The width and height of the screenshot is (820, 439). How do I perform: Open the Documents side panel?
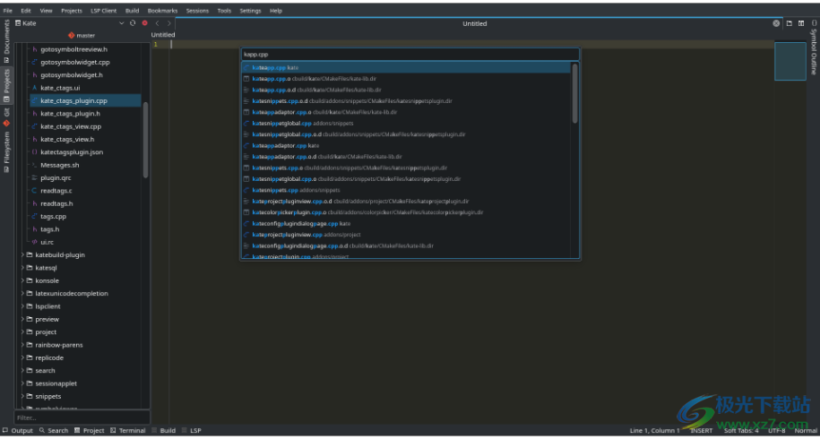coord(6,41)
